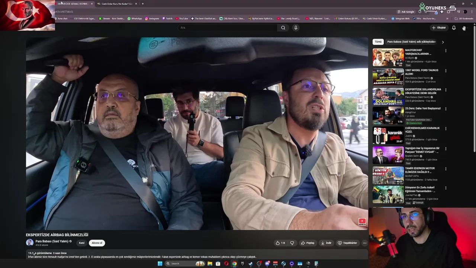Select the Tümü filter chip
Screen dimensions: 476x268
point(378,42)
